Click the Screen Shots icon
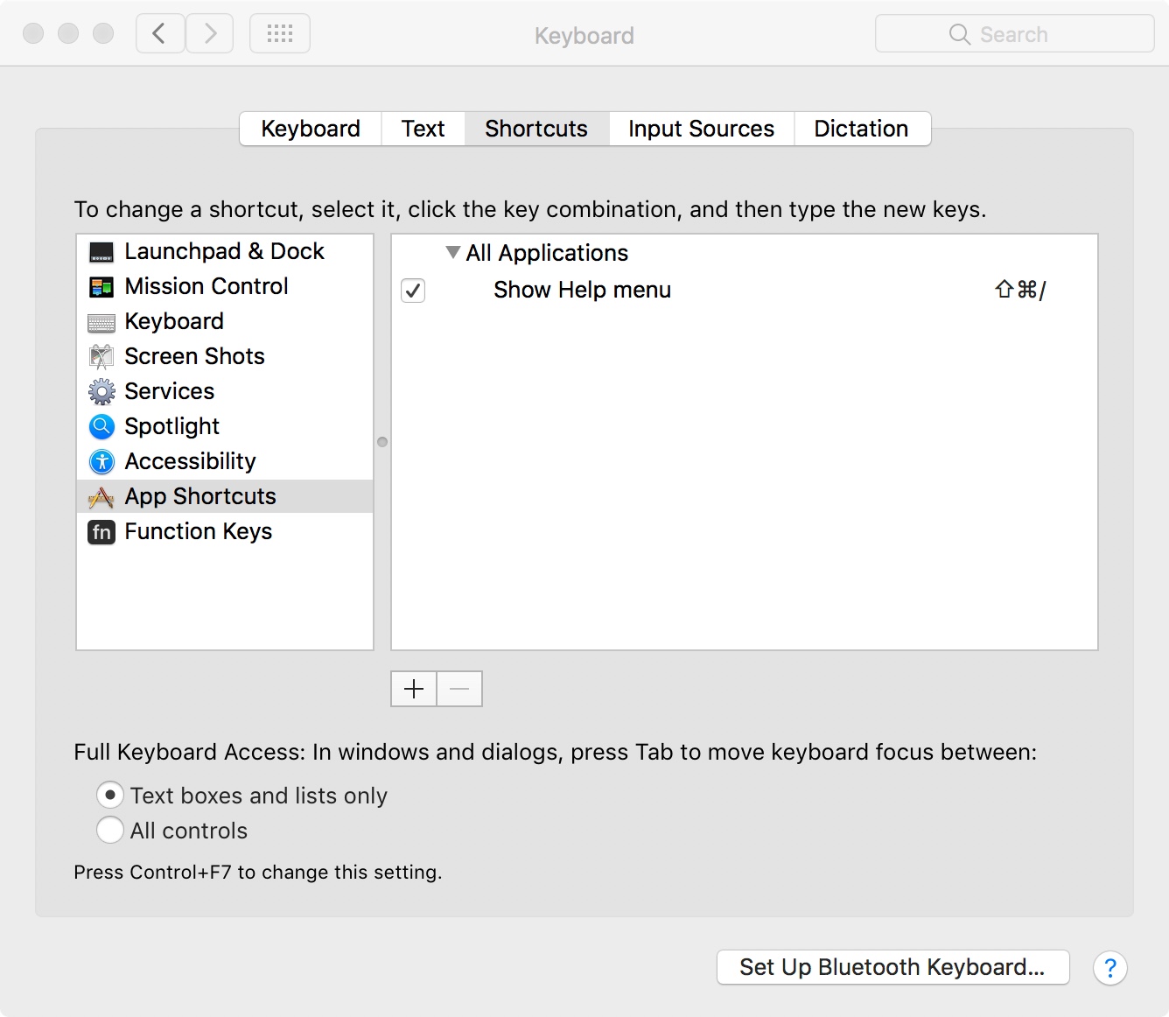Viewport: 1169px width, 1017px height. (101, 357)
